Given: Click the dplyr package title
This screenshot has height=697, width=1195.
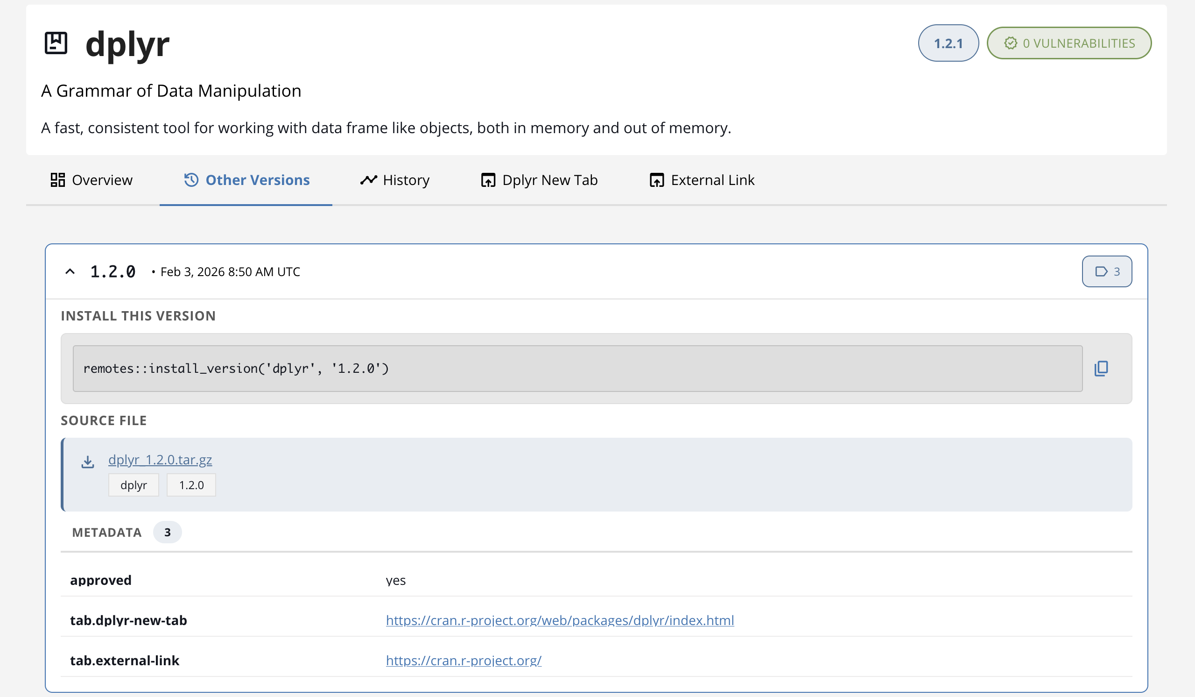Looking at the screenshot, I should 127,44.
